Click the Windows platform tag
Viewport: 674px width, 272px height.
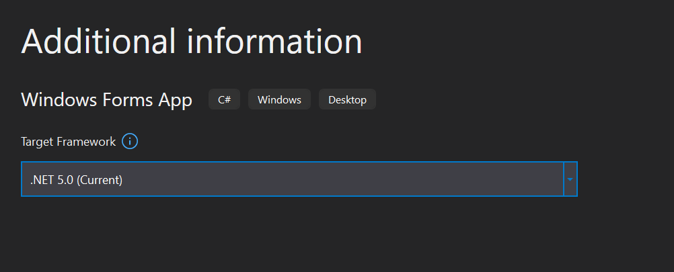[279, 99]
